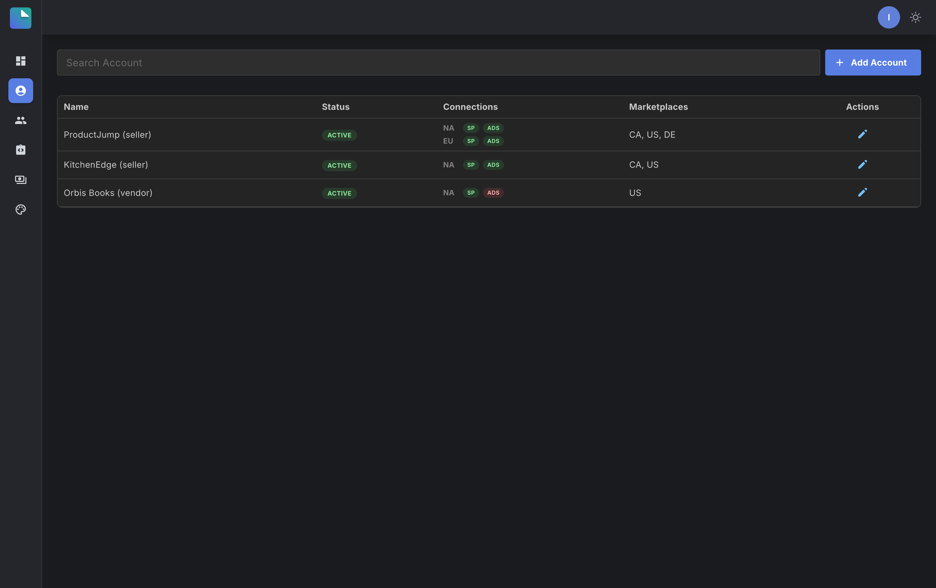This screenshot has height=588, width=936.
Task: Click KitchenEdge's ADS connection badge
Action: click(493, 165)
